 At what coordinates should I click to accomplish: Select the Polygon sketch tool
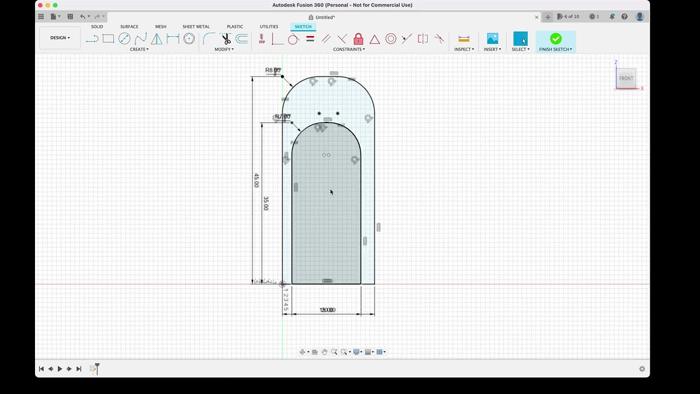189,39
